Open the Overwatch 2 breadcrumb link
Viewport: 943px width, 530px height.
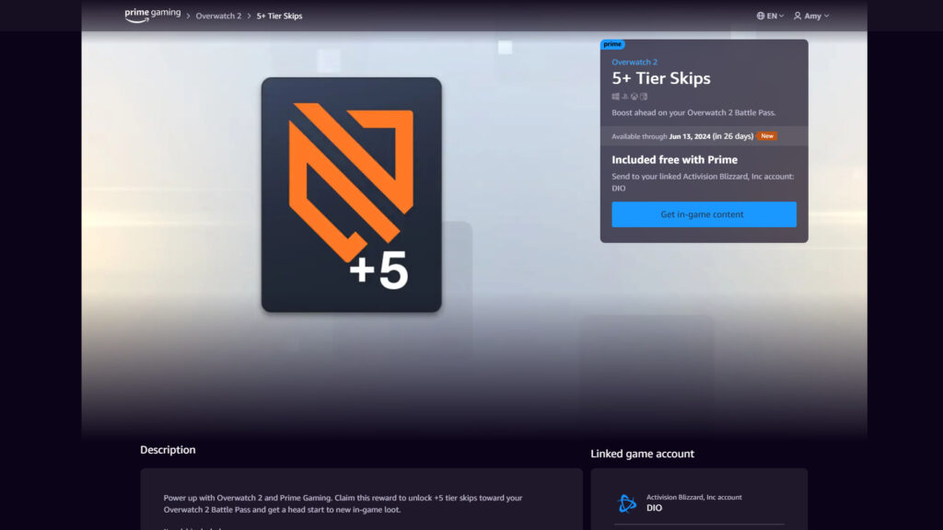point(218,16)
